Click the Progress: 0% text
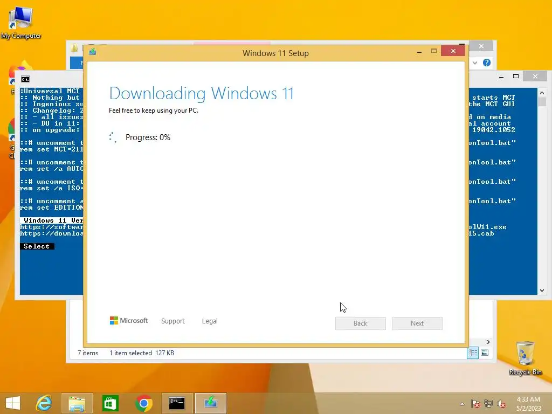 (148, 137)
